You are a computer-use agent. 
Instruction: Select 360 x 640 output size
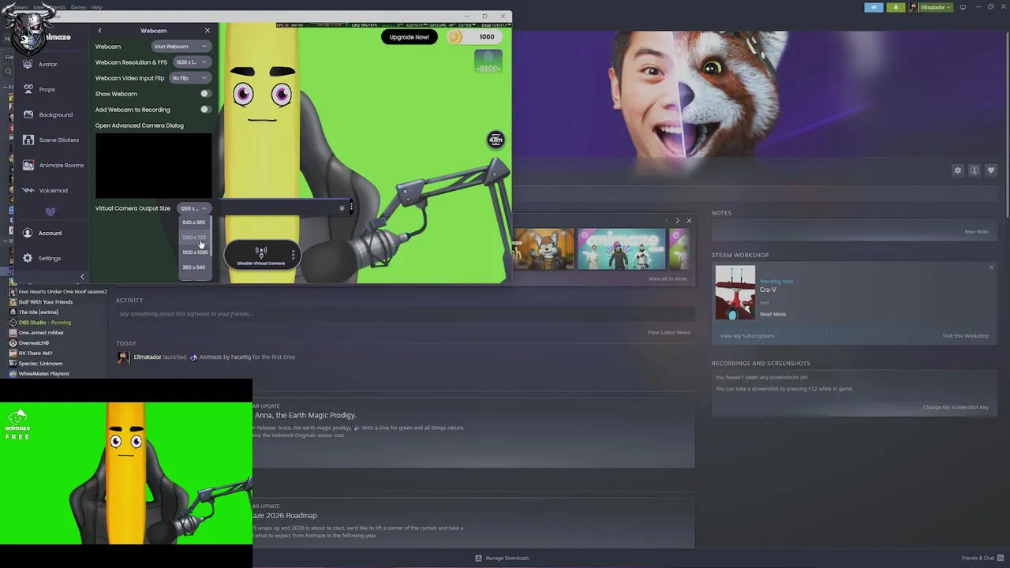coord(194,267)
